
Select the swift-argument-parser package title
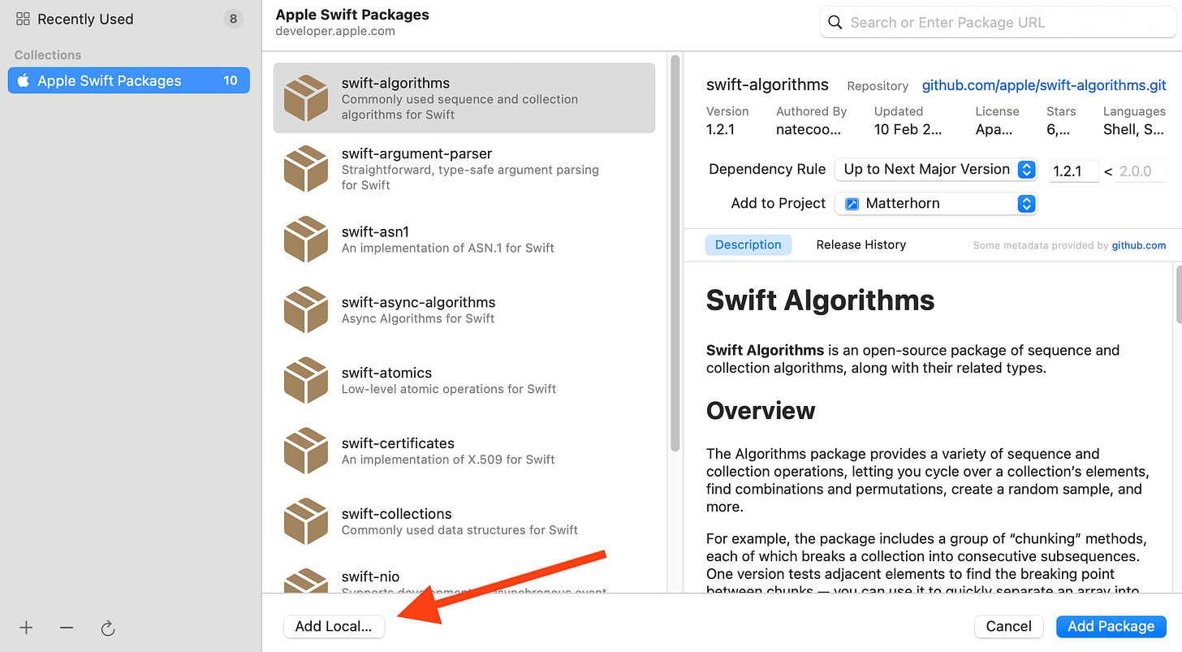[x=416, y=153]
